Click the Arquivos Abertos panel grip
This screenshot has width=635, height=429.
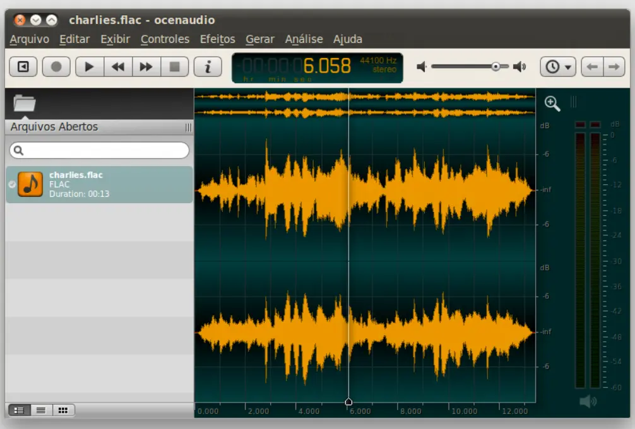tap(188, 127)
